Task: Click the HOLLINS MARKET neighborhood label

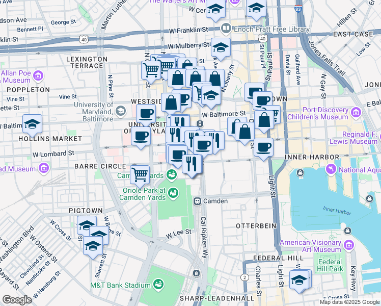Action: [x=50, y=139]
